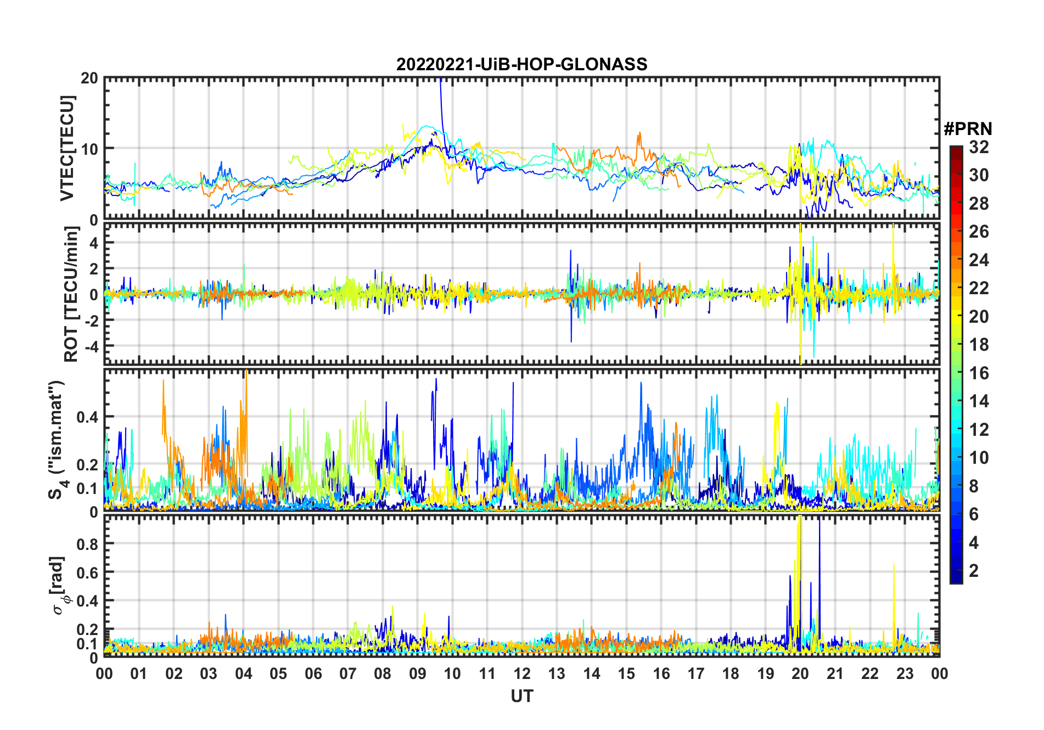Click the plot title 20220221-UiB-HOP-GLONASS
Image resolution: width=1044 pixels, height=730 pixels.
click(521, 65)
